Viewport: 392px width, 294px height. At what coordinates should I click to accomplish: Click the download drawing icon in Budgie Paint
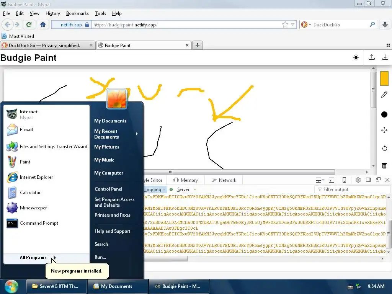coord(385,57)
